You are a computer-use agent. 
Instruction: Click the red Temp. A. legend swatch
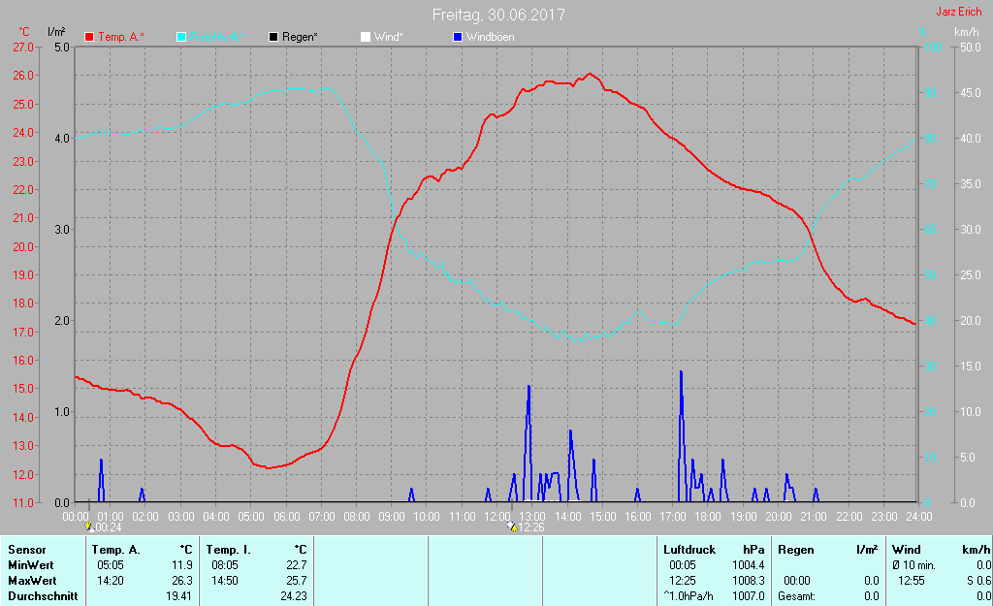(x=89, y=37)
